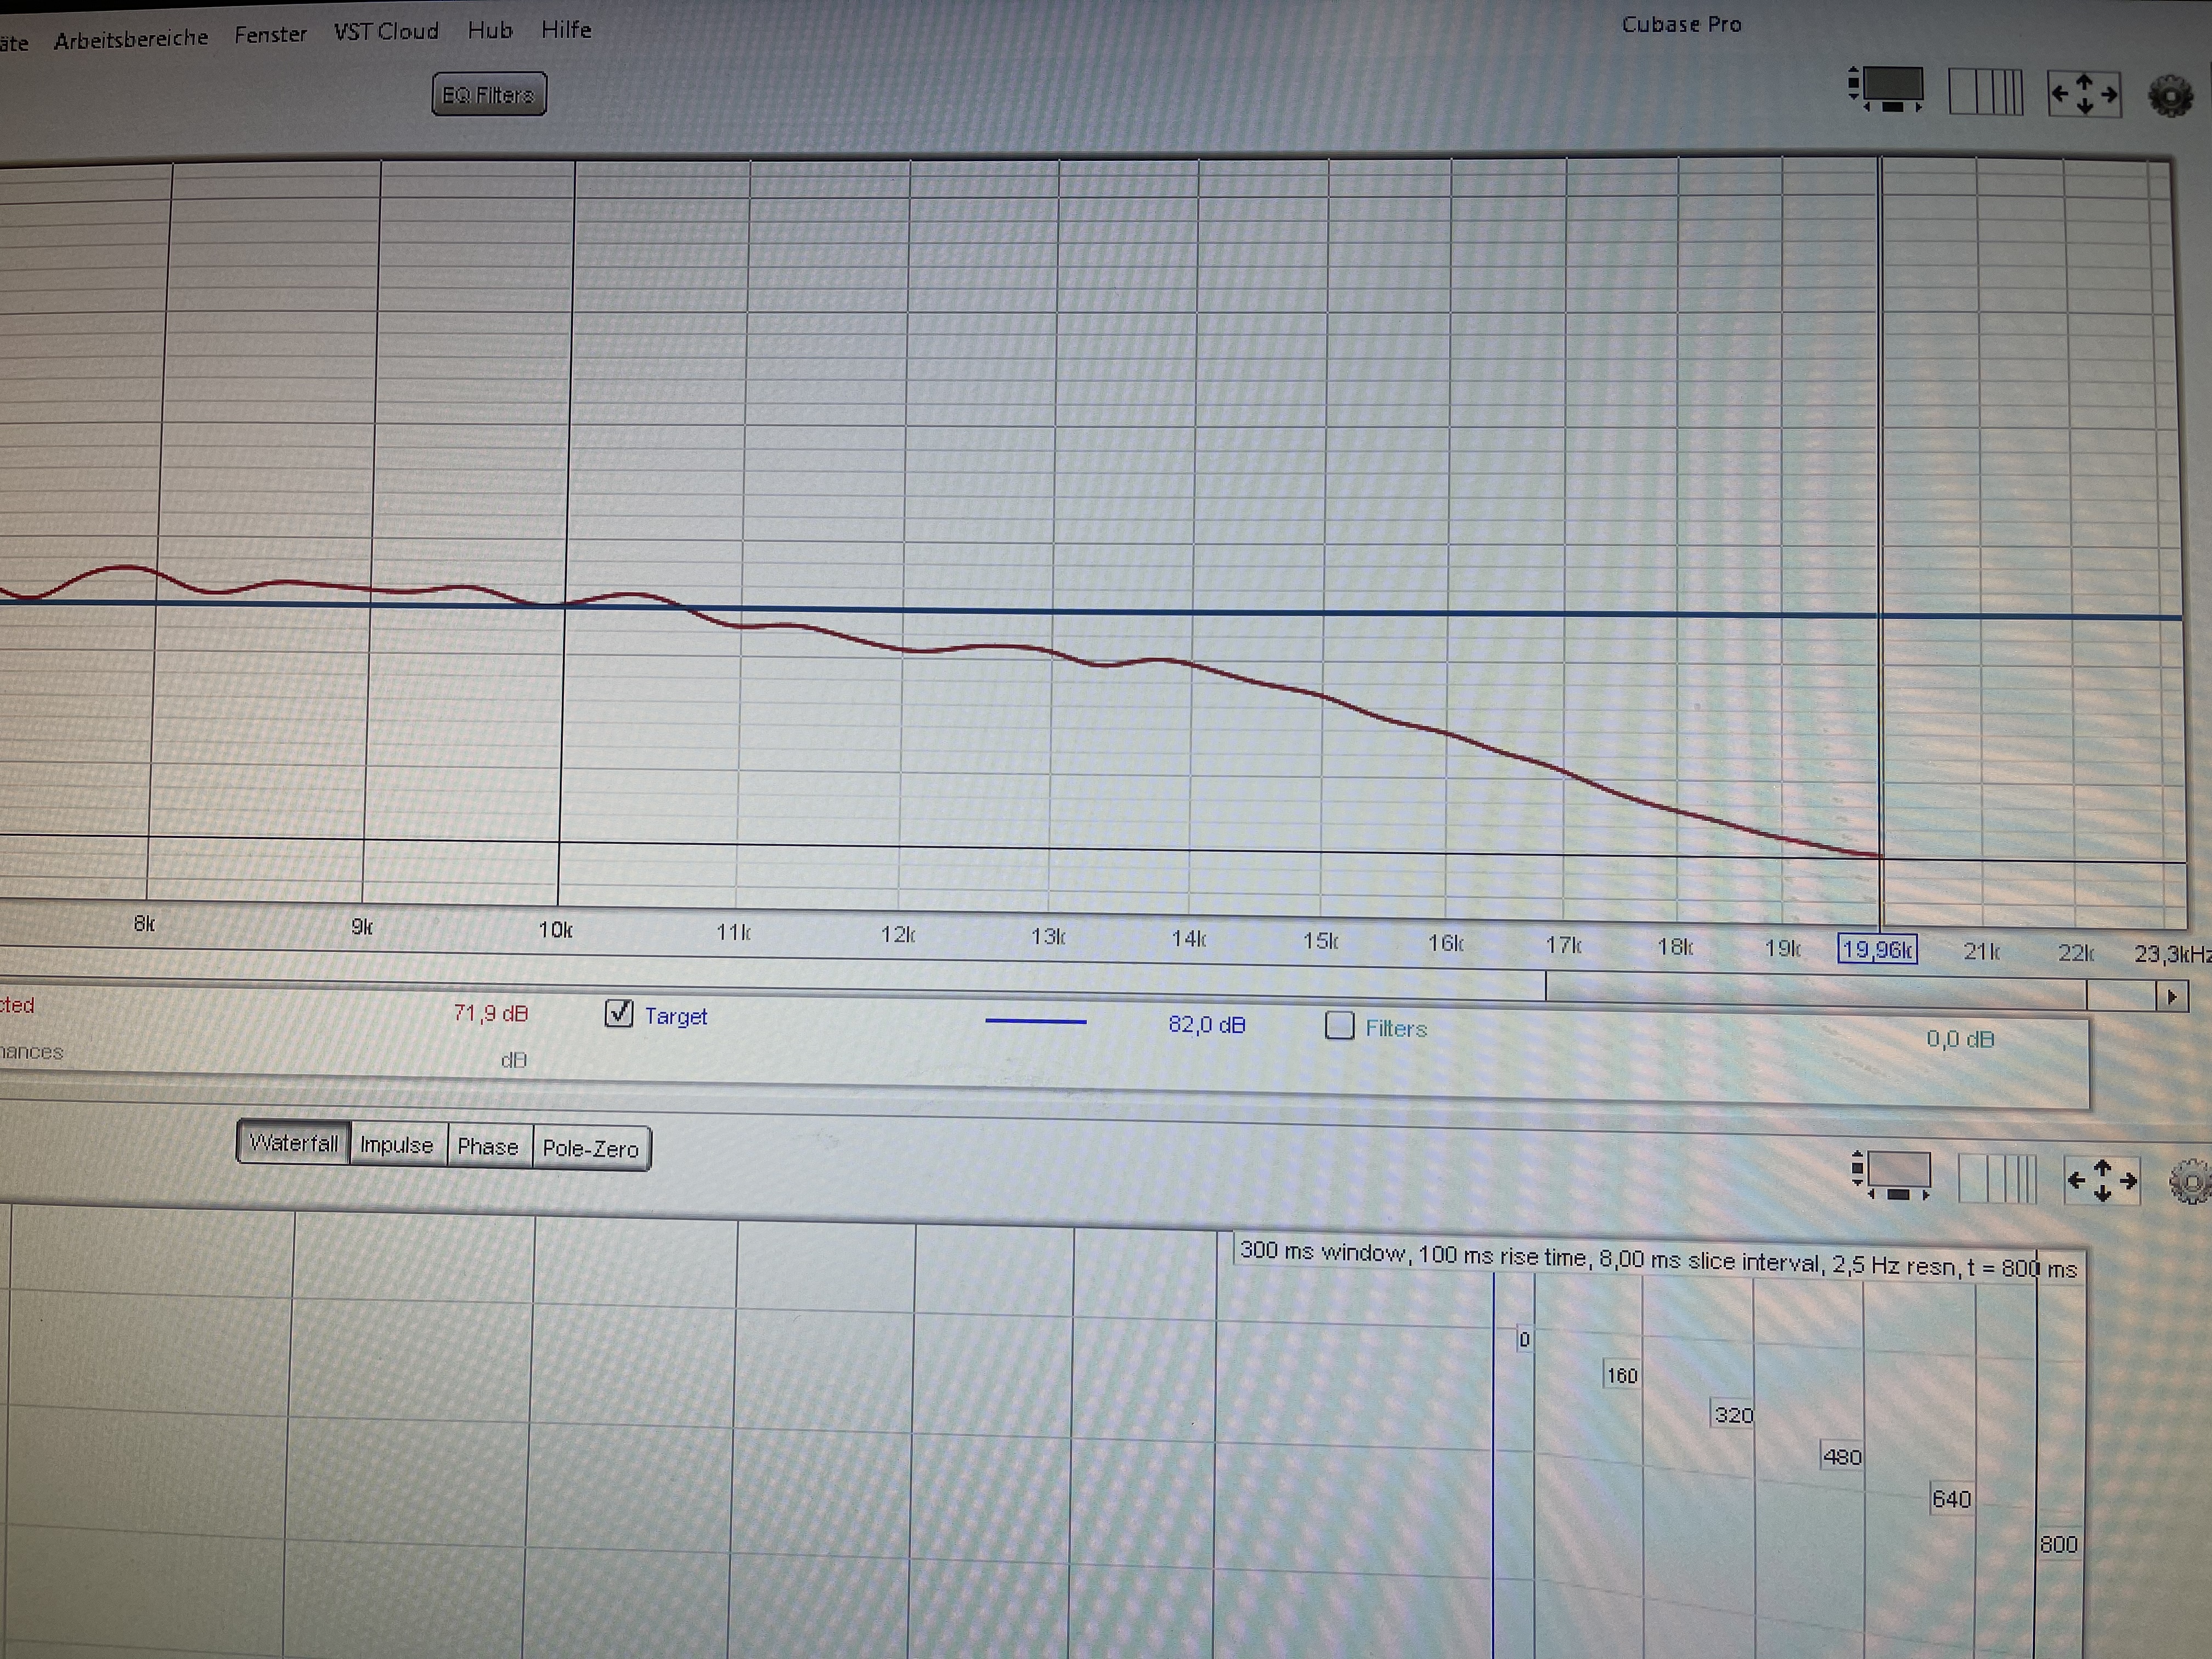The image size is (2212, 1659).
Task: Click the 82,0 dB target value
Action: click(1207, 1025)
